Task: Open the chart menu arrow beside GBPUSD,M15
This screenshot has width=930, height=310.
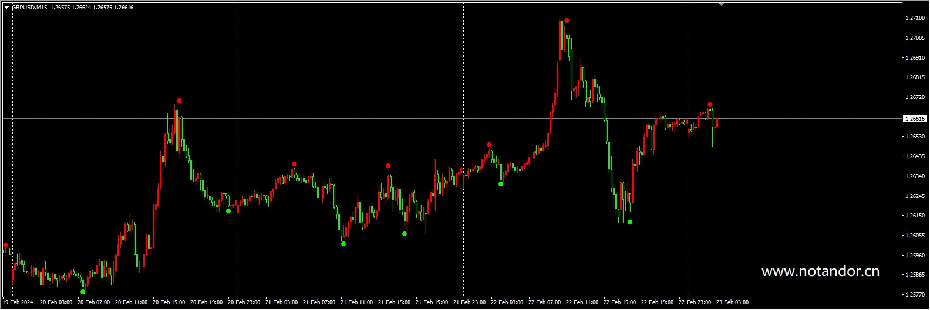Action: [6, 8]
